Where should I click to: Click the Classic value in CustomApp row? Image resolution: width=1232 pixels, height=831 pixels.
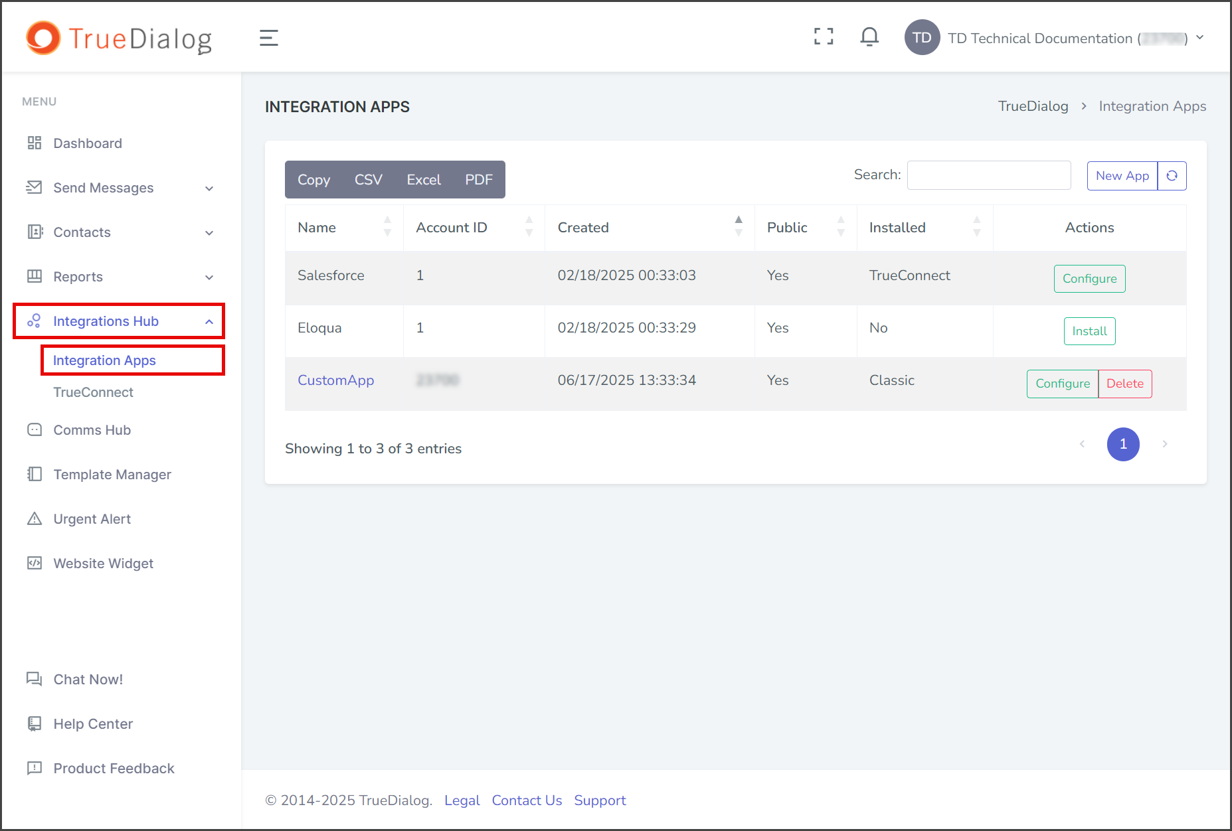click(x=891, y=380)
